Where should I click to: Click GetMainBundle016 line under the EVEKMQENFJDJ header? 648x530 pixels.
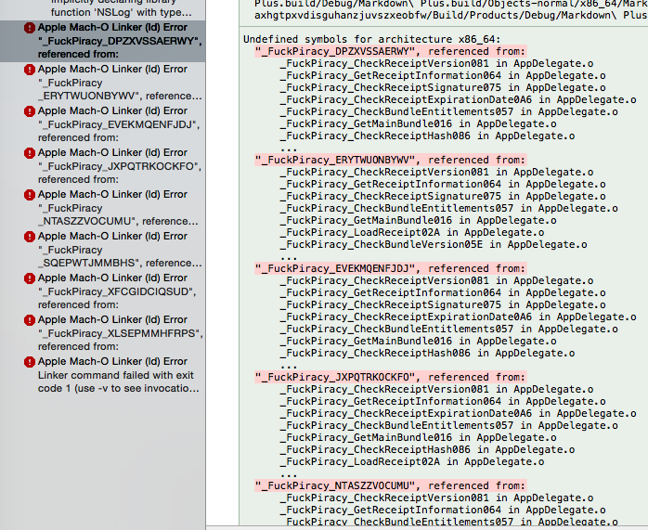tap(418, 341)
